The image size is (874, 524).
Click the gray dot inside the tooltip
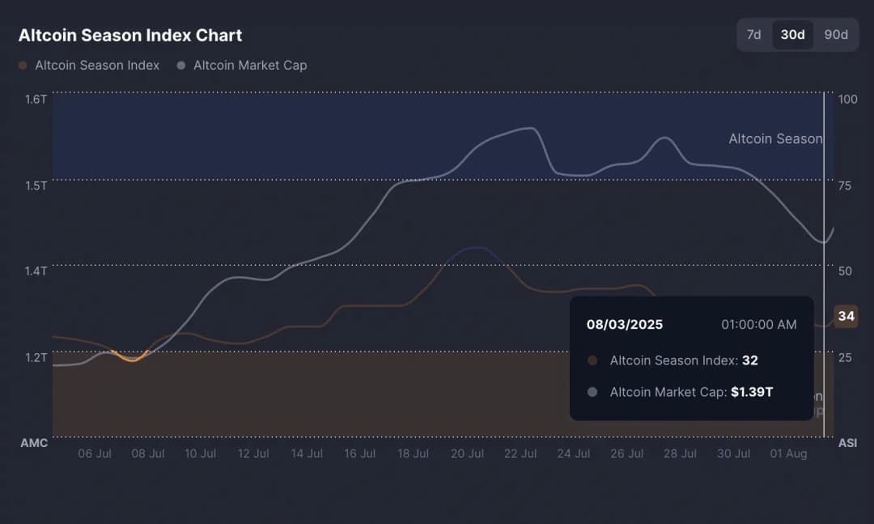point(592,392)
